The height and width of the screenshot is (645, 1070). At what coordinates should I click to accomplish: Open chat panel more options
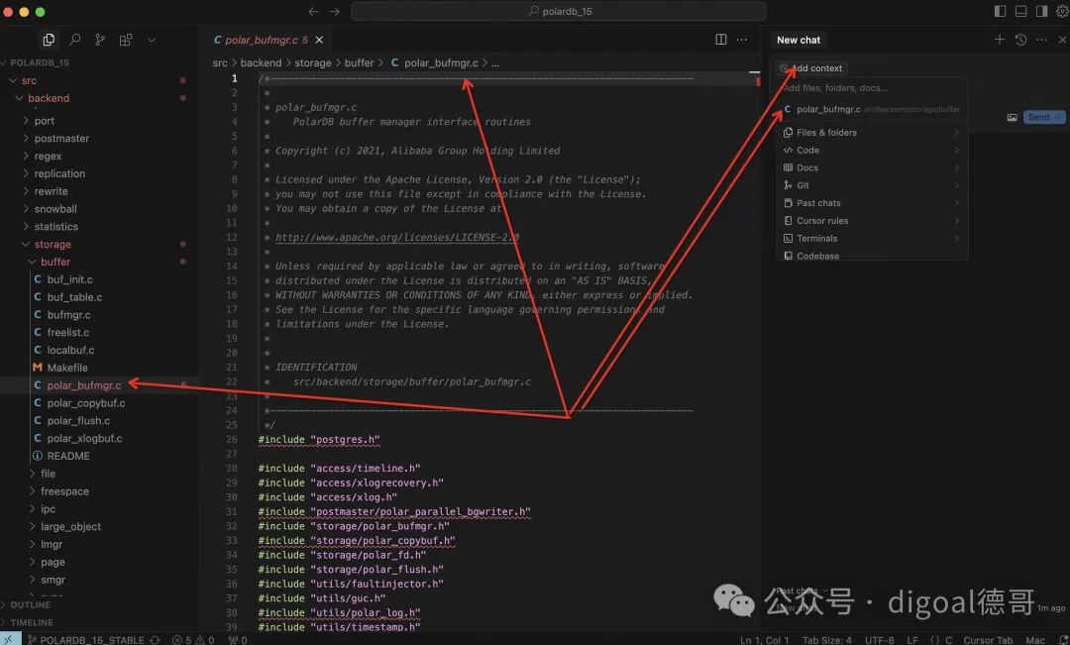[x=1041, y=40]
